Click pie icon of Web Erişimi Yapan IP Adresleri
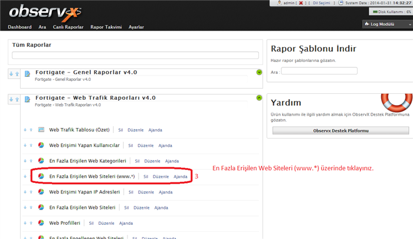Viewport: 413px width, 239px height. [x=41, y=192]
